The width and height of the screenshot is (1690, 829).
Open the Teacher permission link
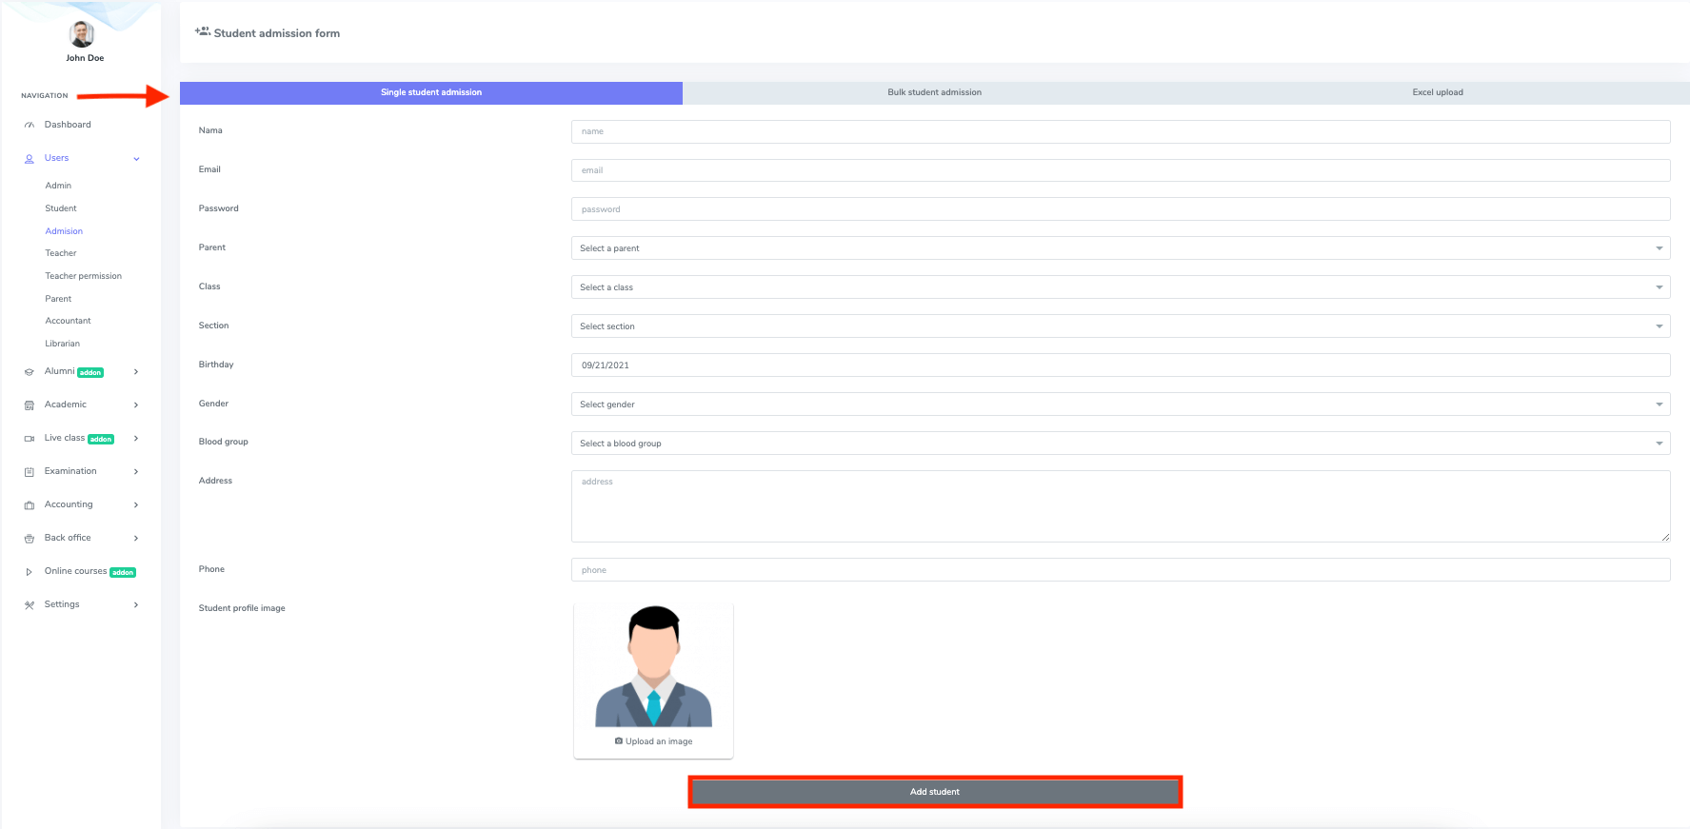point(83,276)
